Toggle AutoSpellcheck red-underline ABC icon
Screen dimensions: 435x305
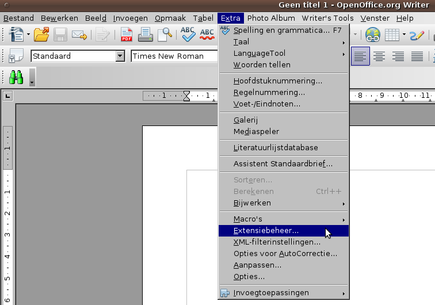pyautogui.click(x=207, y=35)
